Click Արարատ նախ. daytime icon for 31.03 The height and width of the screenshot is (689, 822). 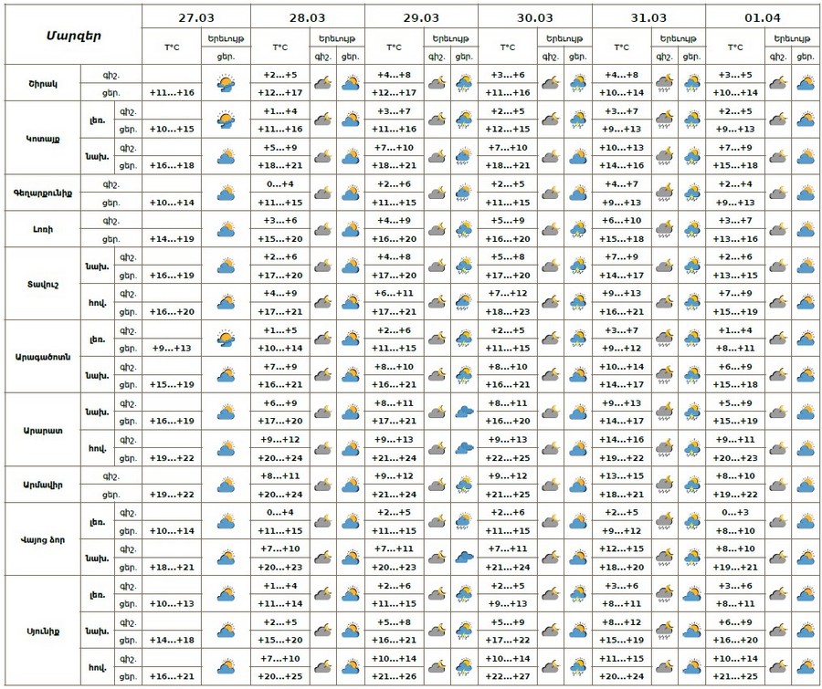692,412
